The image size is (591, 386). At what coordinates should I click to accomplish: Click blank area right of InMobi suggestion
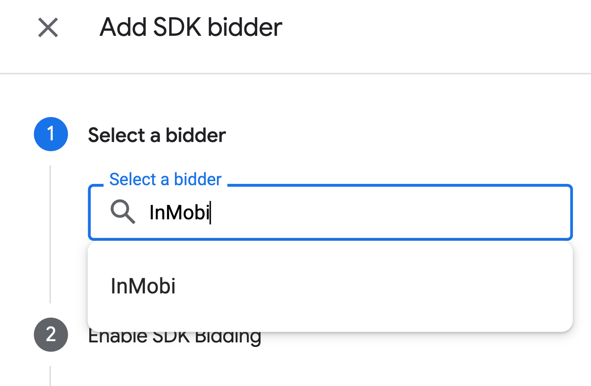pos(370,286)
